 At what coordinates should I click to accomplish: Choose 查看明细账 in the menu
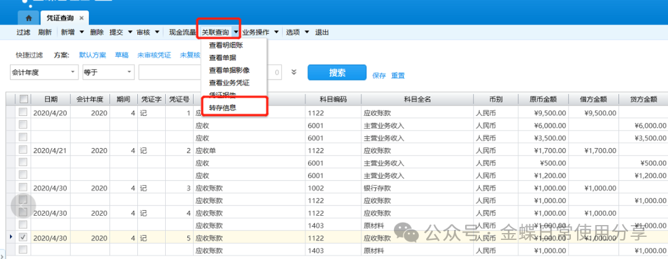[226, 45]
